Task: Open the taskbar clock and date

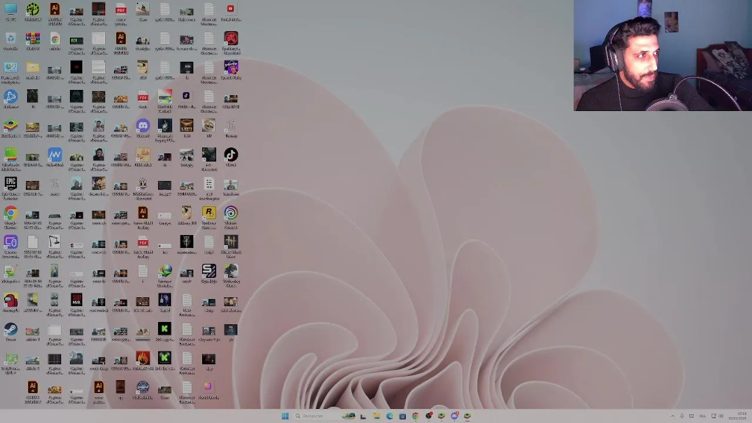Action: pos(737,416)
